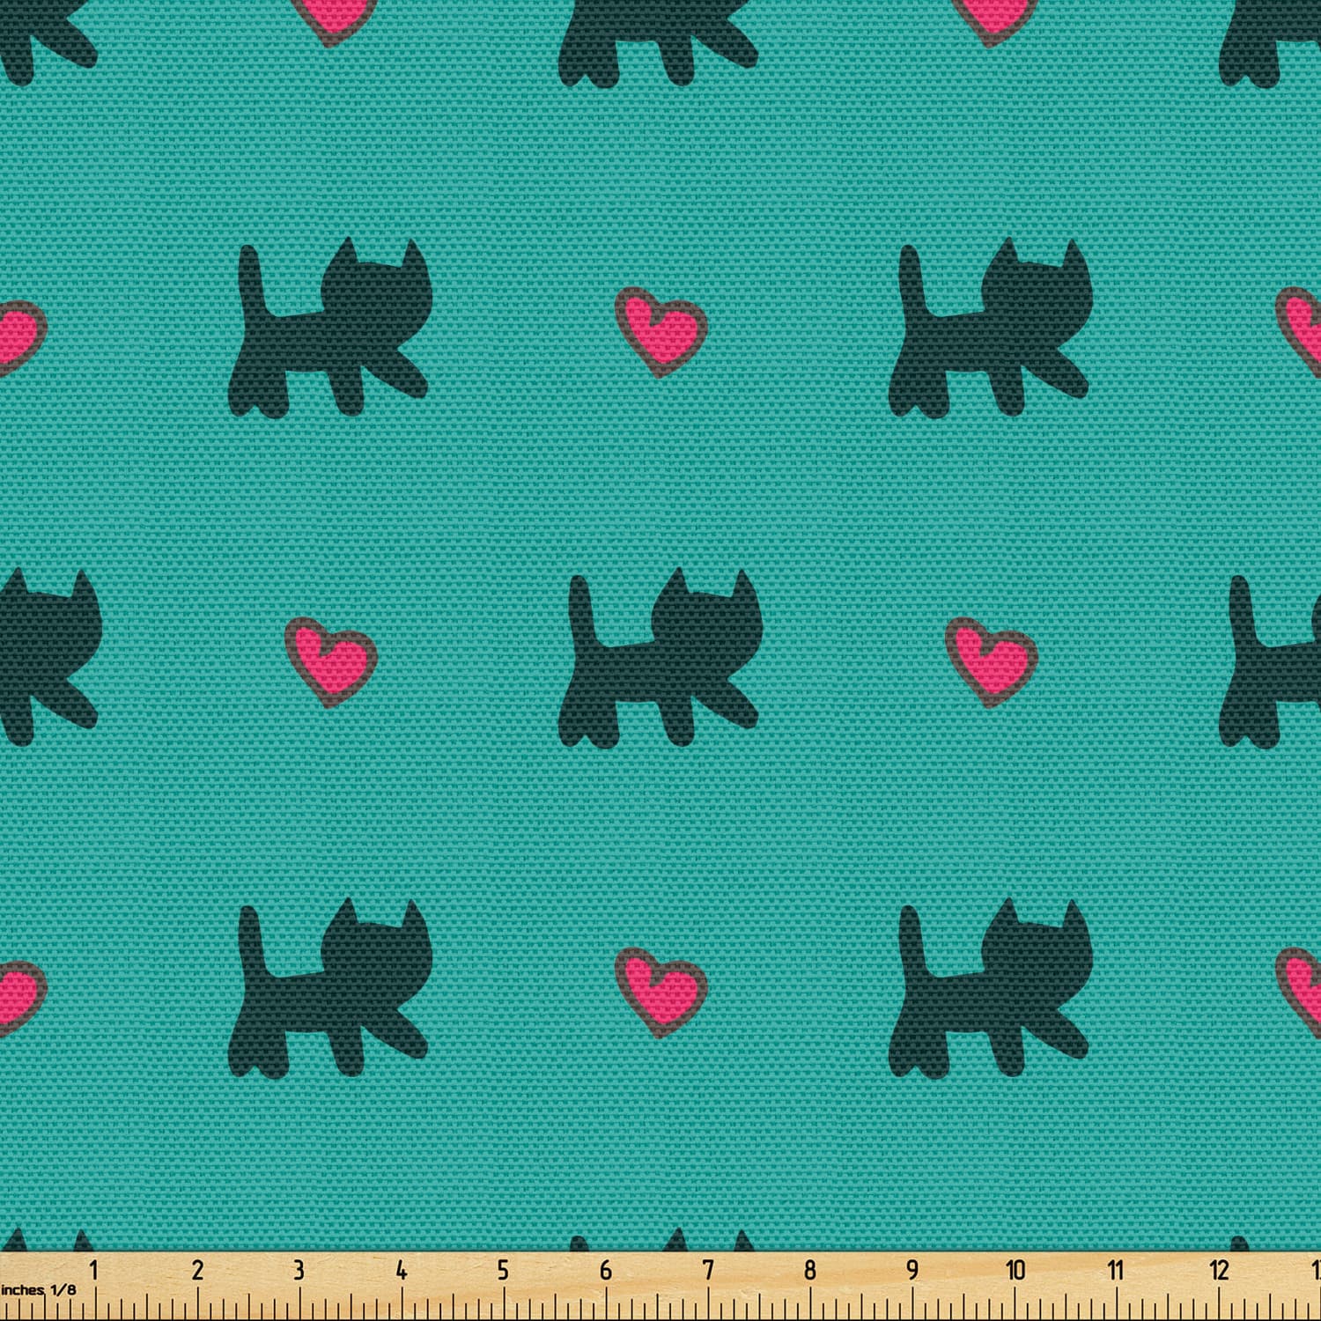Click the "inches 1/8" ruler label
This screenshot has height=1321, width=1321.
click(x=39, y=1290)
